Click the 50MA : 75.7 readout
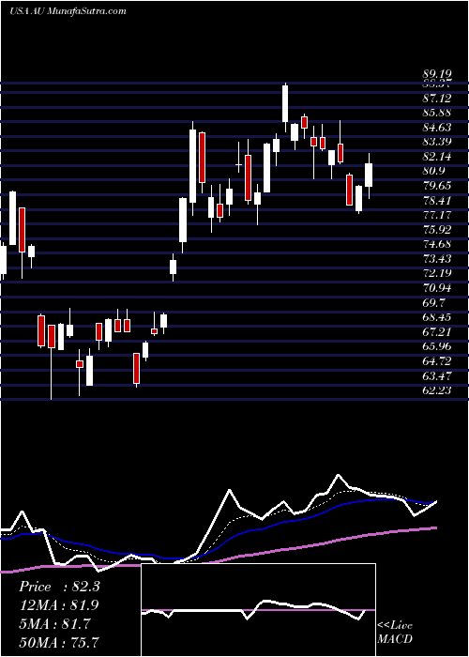469x657 pixels. pos(59,642)
